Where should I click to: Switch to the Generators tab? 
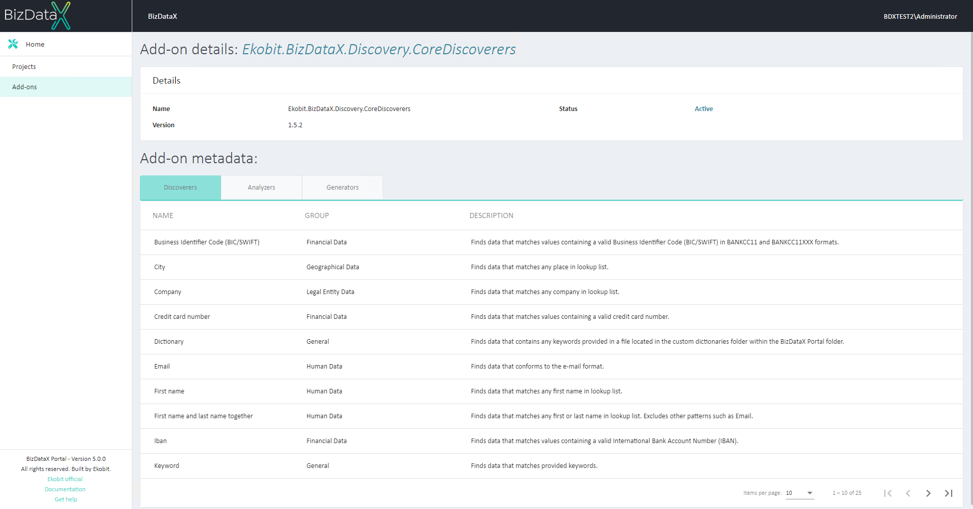point(343,188)
